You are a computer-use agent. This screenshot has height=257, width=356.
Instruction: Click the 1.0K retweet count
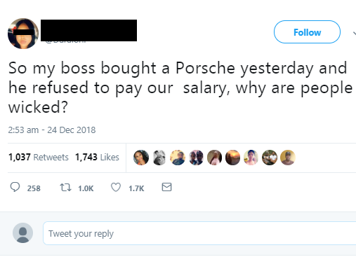pos(86,188)
